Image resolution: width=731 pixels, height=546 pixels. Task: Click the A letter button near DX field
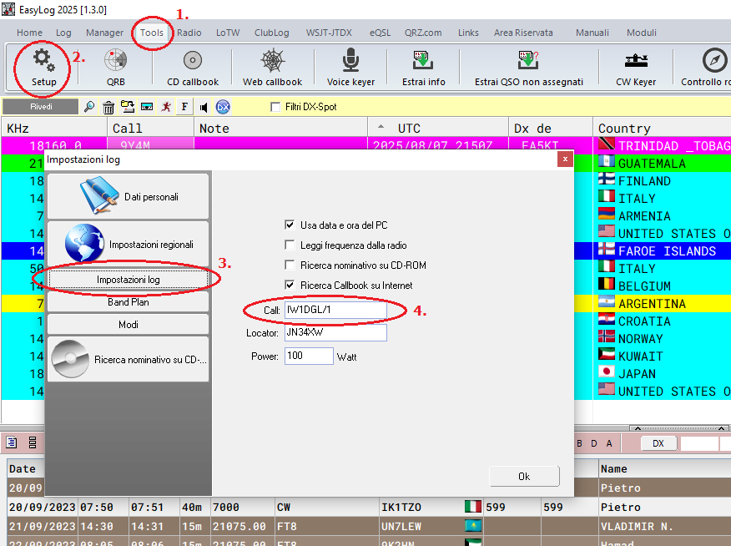[x=609, y=443]
